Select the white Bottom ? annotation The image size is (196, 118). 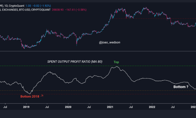pos(181,87)
